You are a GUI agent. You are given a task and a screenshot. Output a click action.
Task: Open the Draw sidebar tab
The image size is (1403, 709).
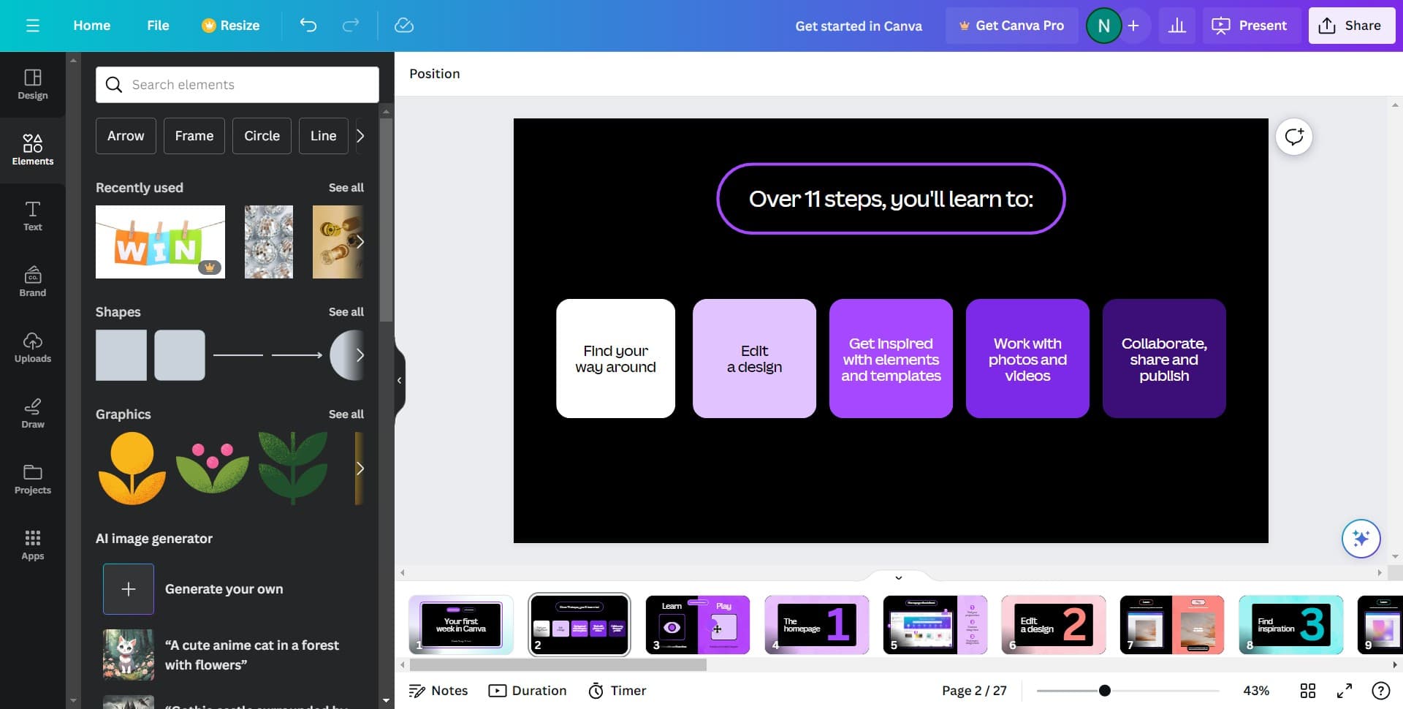(33, 414)
